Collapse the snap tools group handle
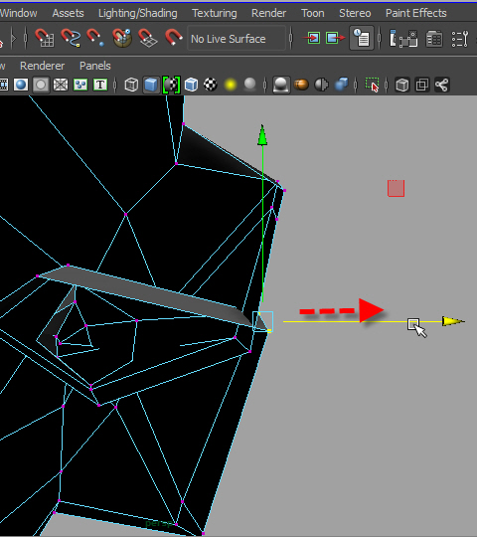Image resolution: width=477 pixels, height=537 pixels. (x=26, y=38)
